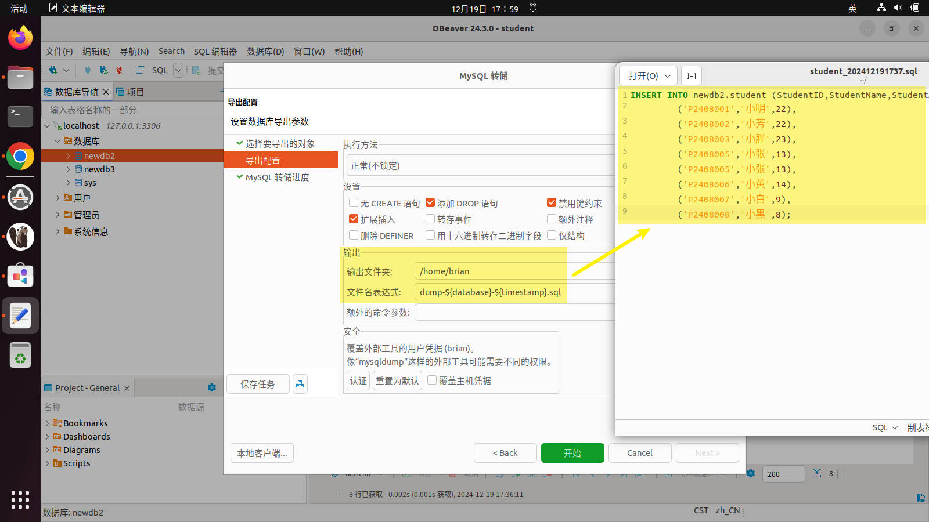Expand the newdb3 database node
The width and height of the screenshot is (929, 522).
pos(68,169)
